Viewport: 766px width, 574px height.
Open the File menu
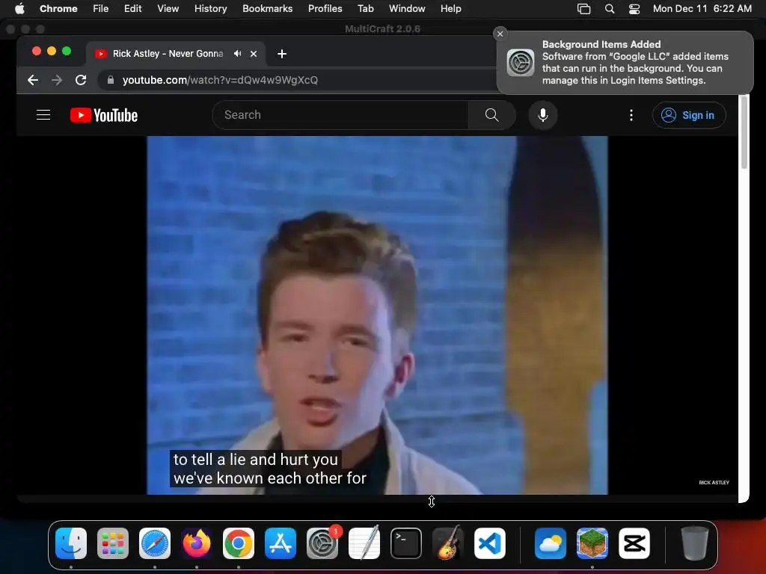tap(101, 8)
